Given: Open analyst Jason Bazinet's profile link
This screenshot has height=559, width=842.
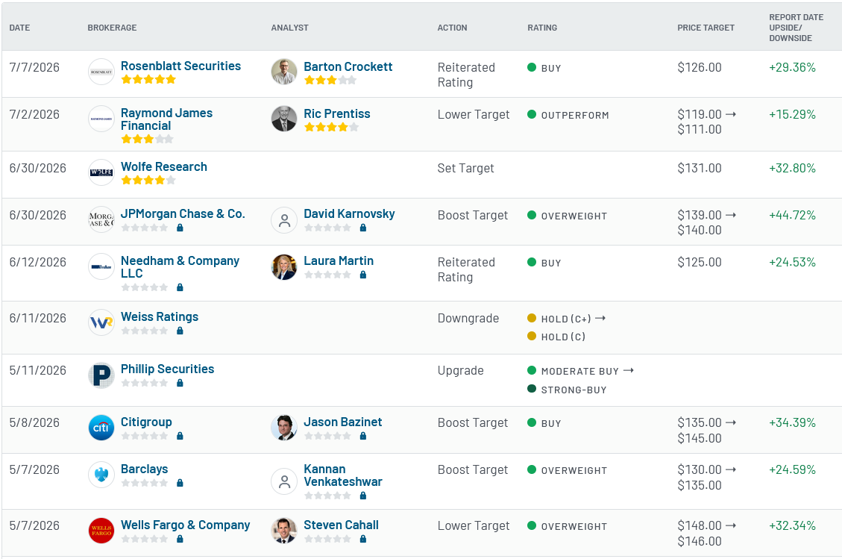Looking at the screenshot, I should [342, 422].
